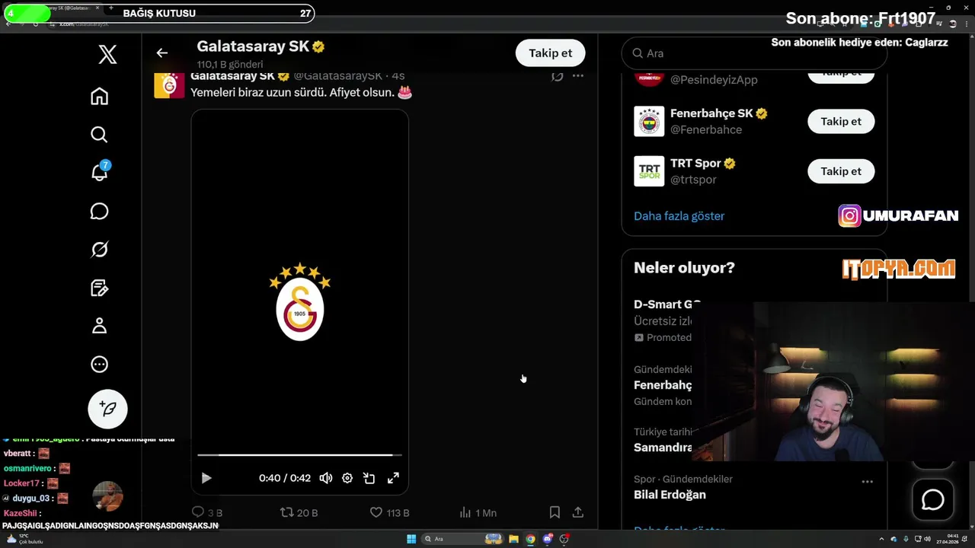Close the Galatasaray SK browser tab

pyautogui.click(x=97, y=8)
